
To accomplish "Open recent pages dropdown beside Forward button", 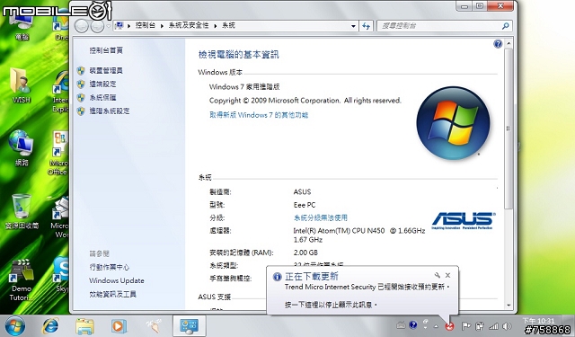I will coord(108,26).
